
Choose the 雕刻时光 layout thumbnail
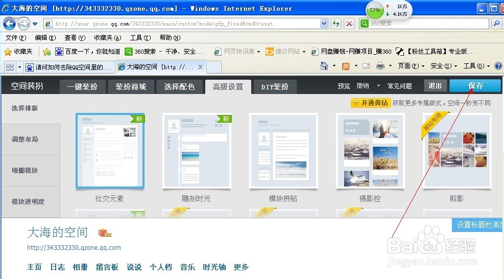coord(197,151)
